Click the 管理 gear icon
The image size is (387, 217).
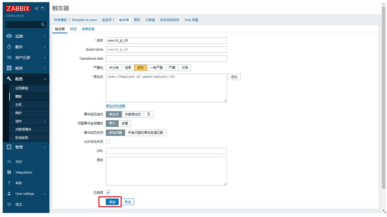click(x=9, y=147)
